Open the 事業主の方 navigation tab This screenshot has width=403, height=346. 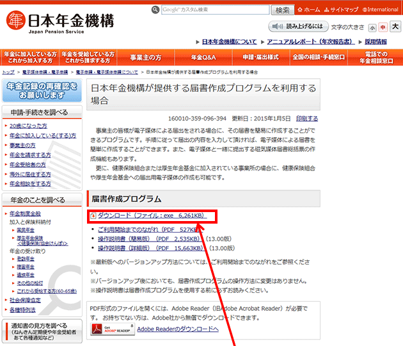[141, 57]
